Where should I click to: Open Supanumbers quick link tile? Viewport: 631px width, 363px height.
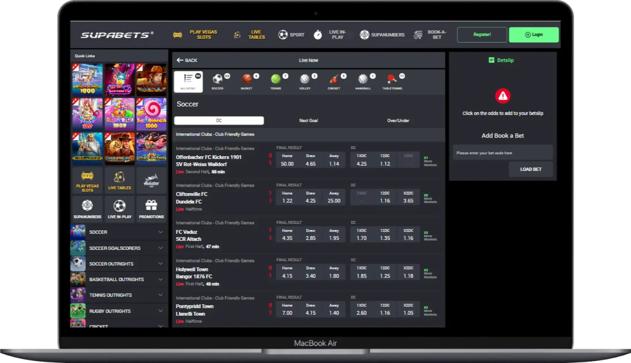(88, 209)
